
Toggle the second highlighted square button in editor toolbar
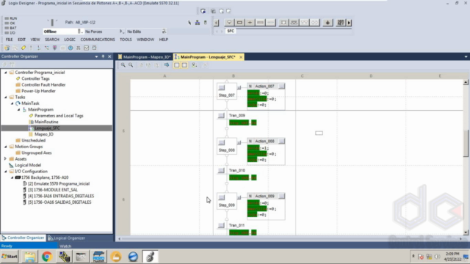click(184, 65)
